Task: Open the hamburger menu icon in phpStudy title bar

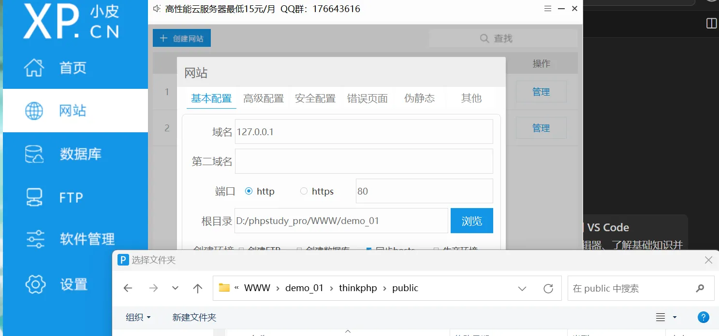Action: (547, 9)
